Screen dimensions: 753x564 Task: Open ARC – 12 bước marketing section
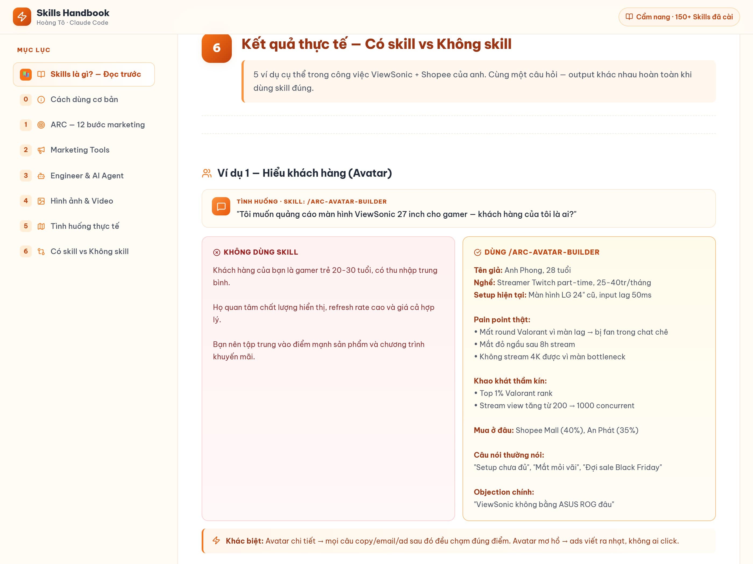[x=84, y=125]
